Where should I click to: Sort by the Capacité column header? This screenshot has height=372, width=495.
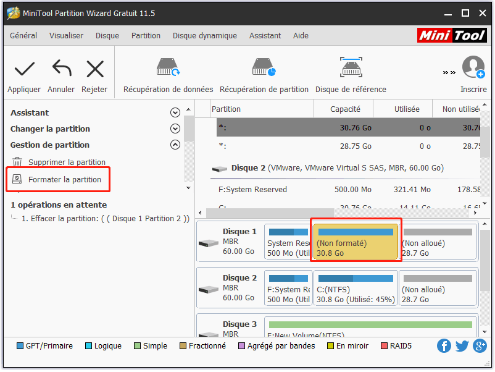click(343, 109)
